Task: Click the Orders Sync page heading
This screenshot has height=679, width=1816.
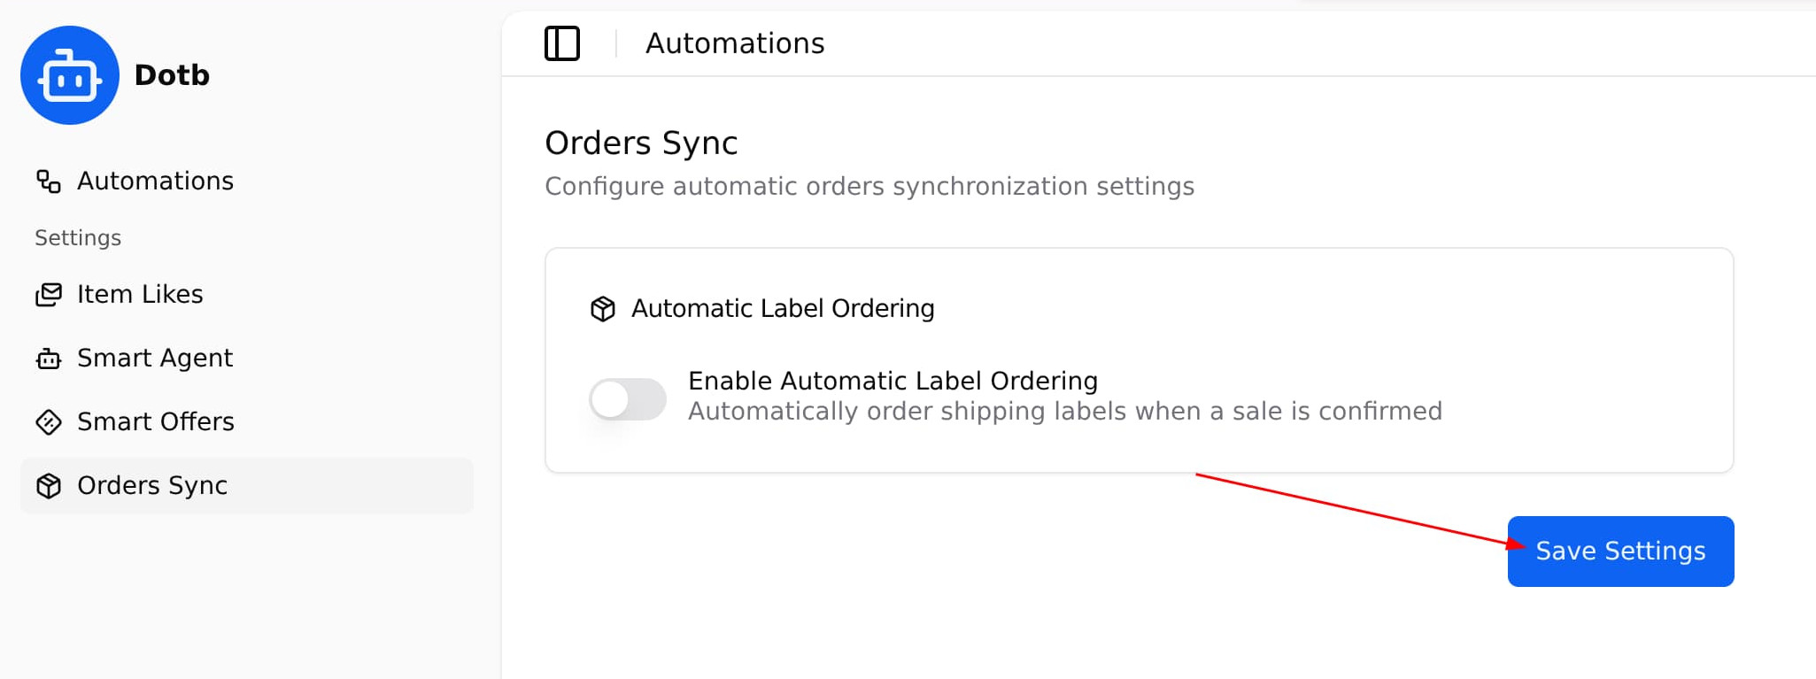Action: pos(641,143)
